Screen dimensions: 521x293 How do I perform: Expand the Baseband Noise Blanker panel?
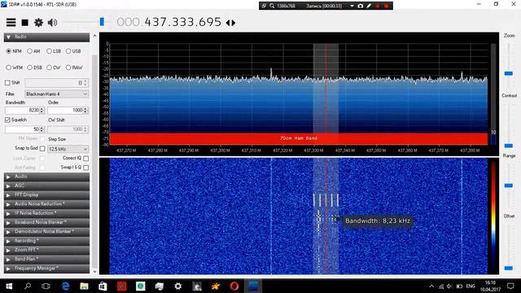click(46, 222)
